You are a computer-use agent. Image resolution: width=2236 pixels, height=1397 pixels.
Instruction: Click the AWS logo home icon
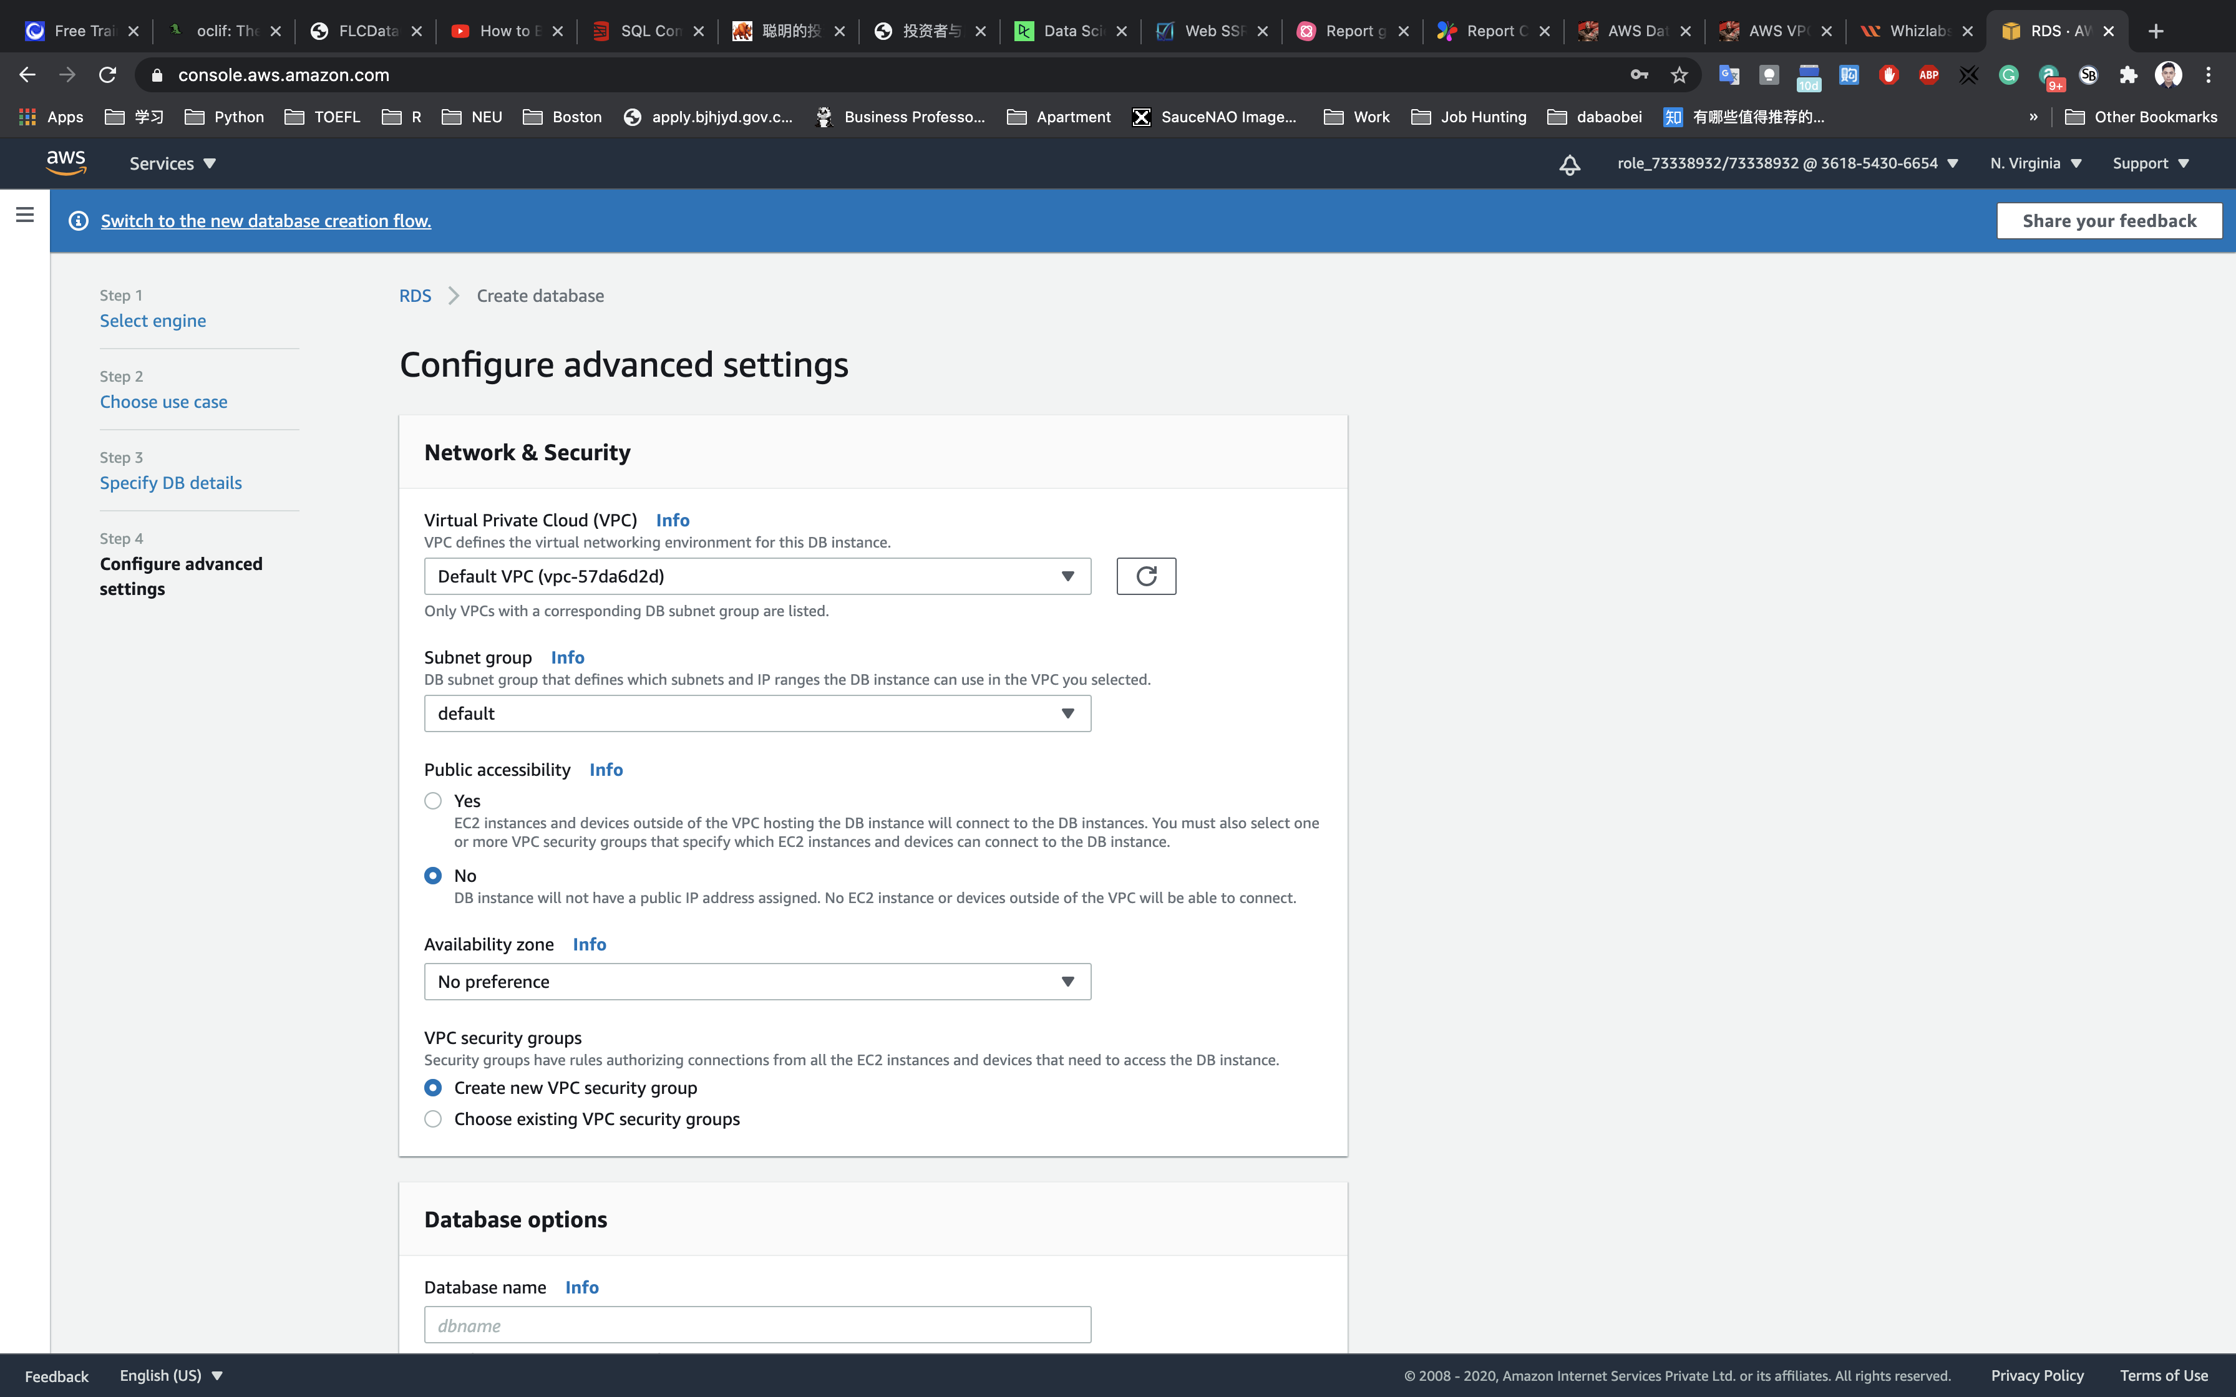(x=66, y=163)
